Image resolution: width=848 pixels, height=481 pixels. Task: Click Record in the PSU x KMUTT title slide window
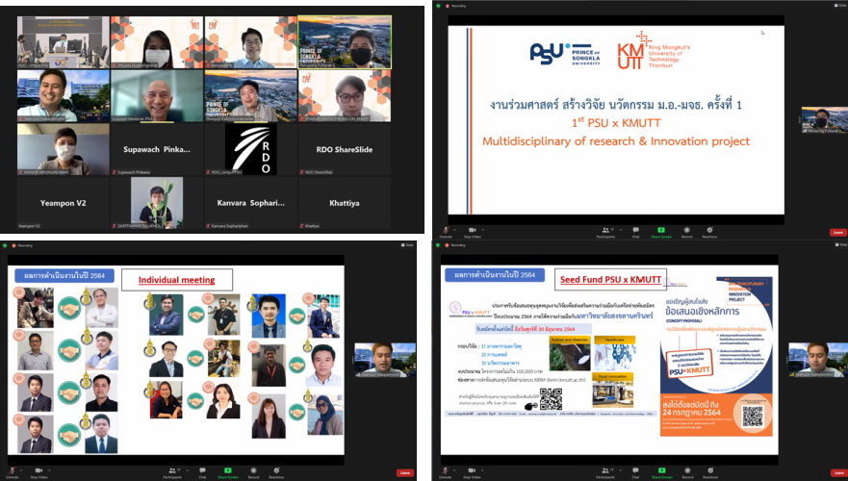point(687,232)
